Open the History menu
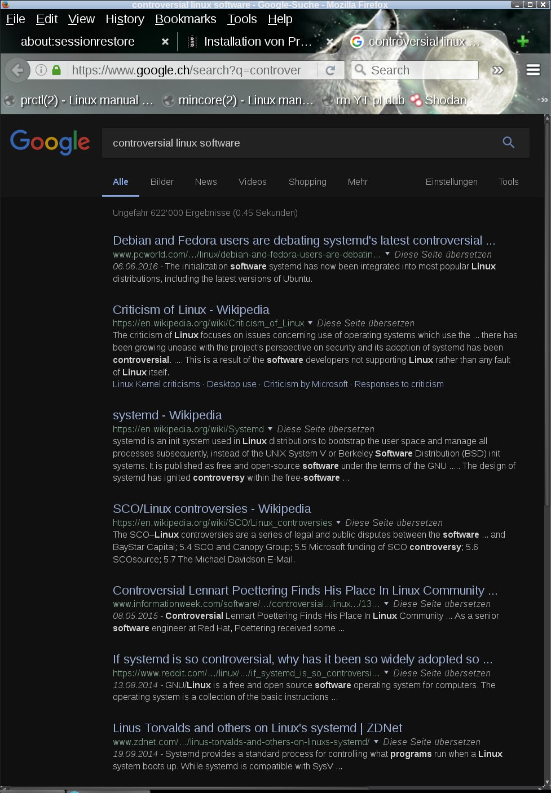551x793 pixels. click(125, 19)
